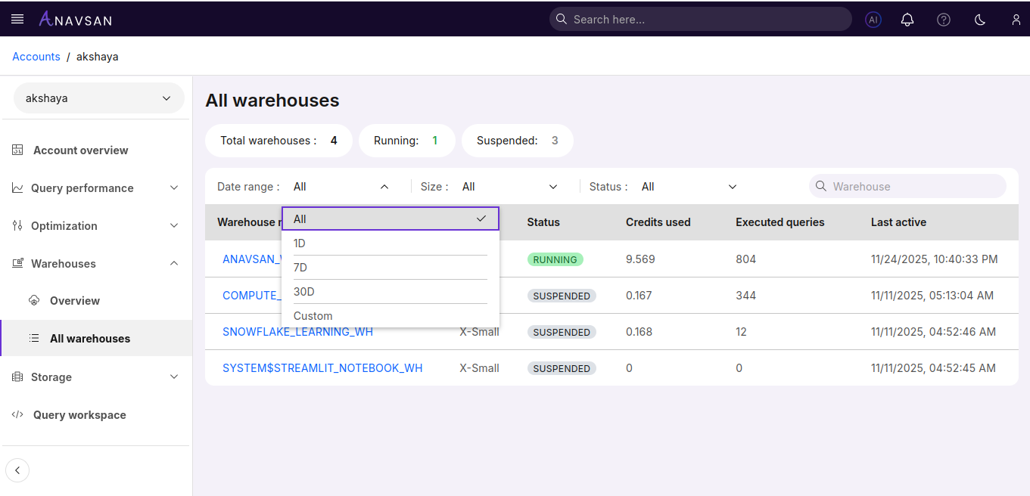The image size is (1030, 496).
Task: Click the Accounts breadcrumb link
Action: (36, 57)
